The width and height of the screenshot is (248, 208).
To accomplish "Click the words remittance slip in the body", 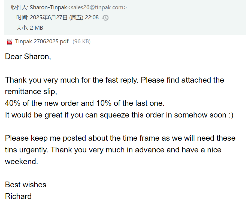I will tap(31, 92).
